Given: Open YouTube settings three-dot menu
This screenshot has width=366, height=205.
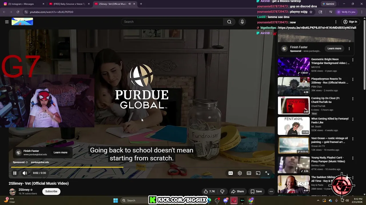Looking at the screenshot, I should (336, 22).
